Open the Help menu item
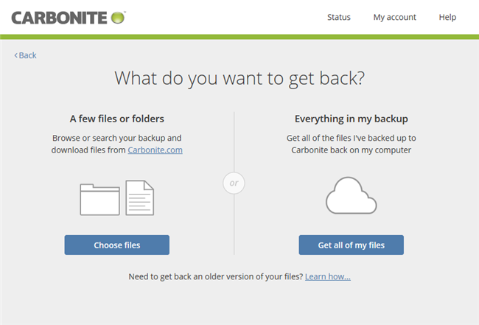This screenshot has width=479, height=325. [447, 17]
